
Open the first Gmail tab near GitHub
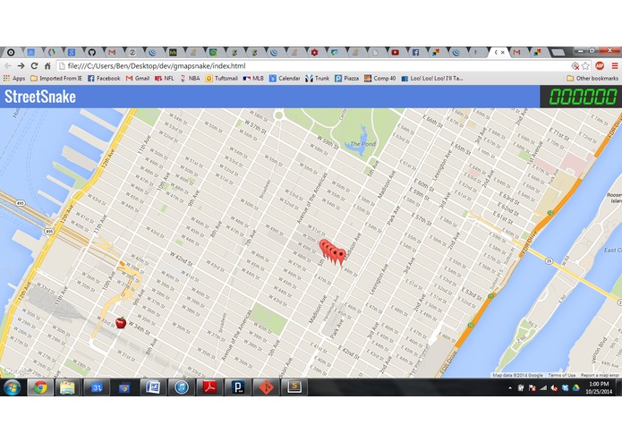click(112, 52)
